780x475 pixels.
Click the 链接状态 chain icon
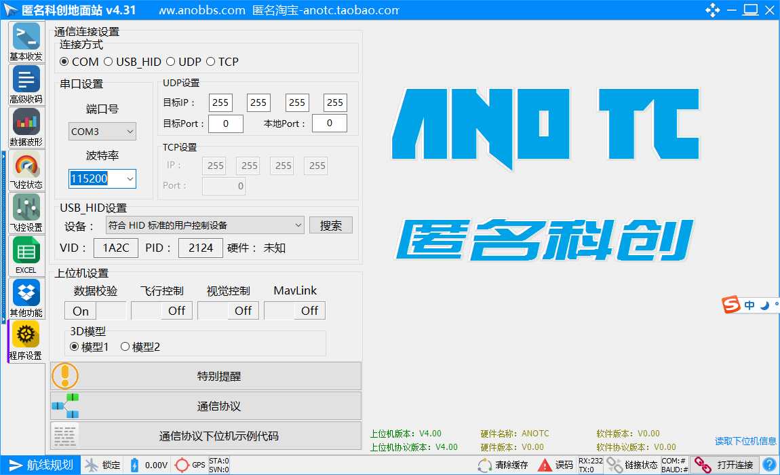coord(615,465)
